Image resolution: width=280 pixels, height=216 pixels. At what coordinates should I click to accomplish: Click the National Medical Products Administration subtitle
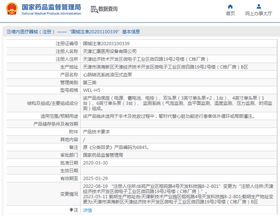(x=51, y=14)
